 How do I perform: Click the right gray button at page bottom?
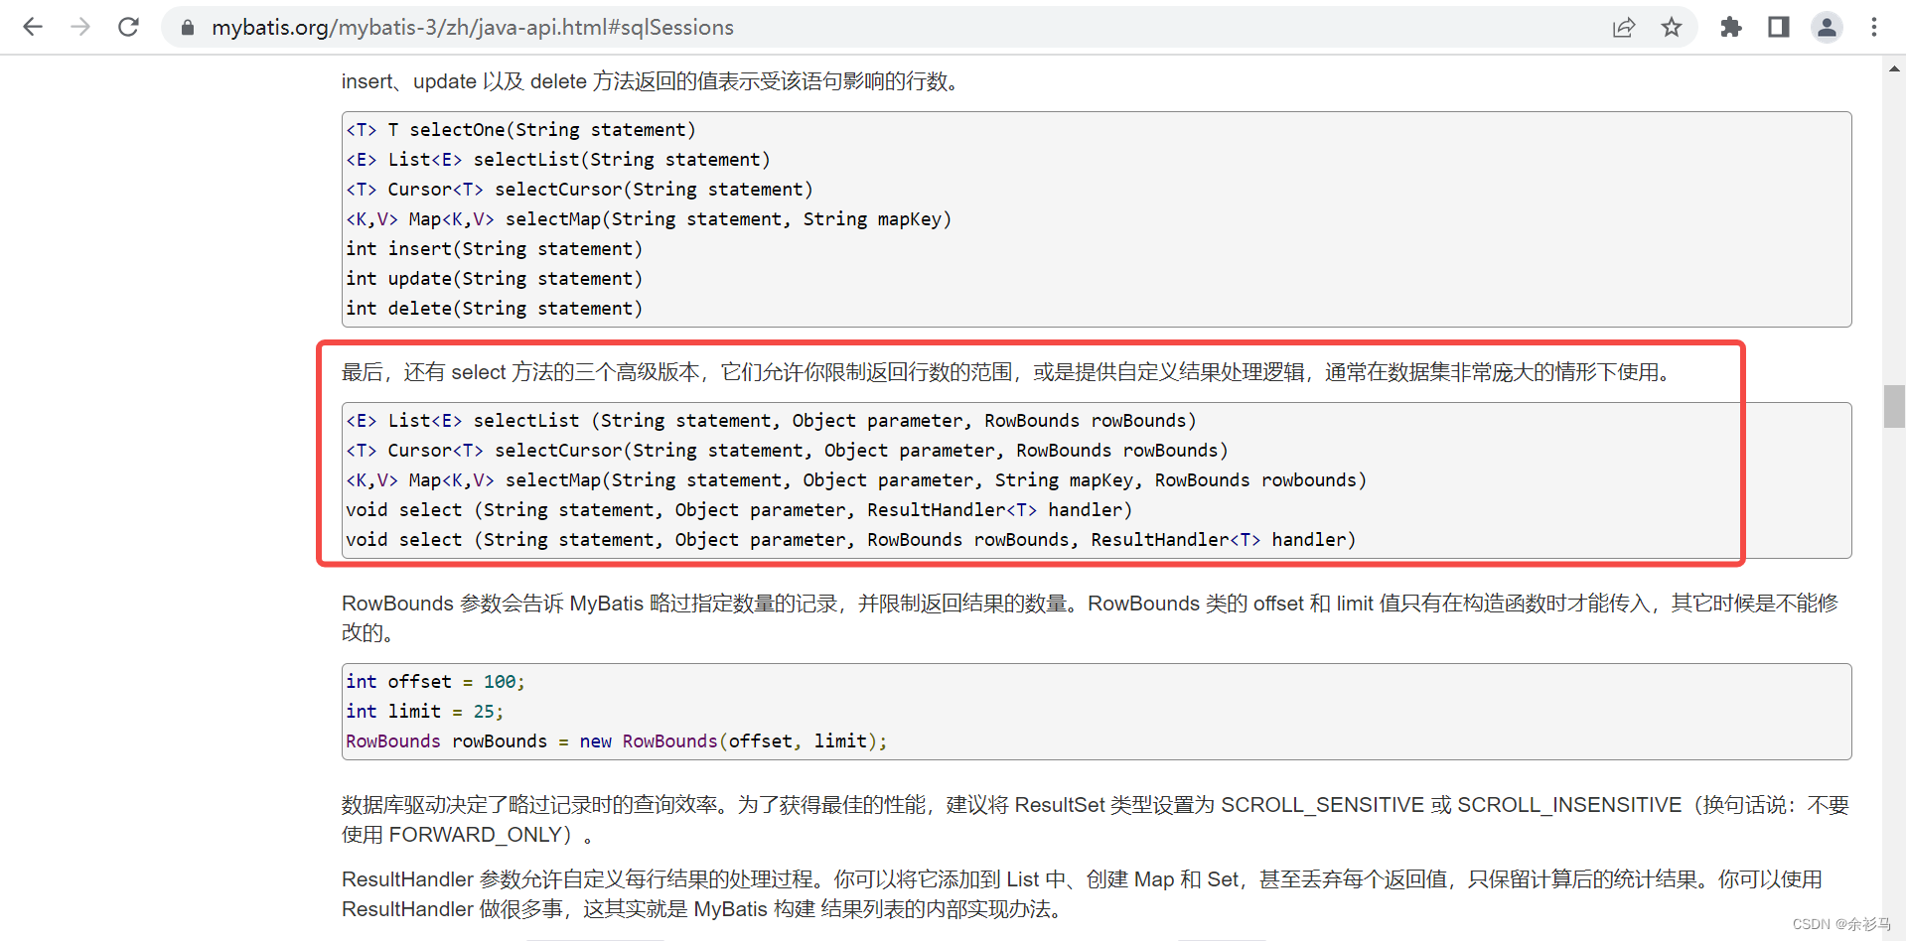pyautogui.click(x=1222, y=938)
